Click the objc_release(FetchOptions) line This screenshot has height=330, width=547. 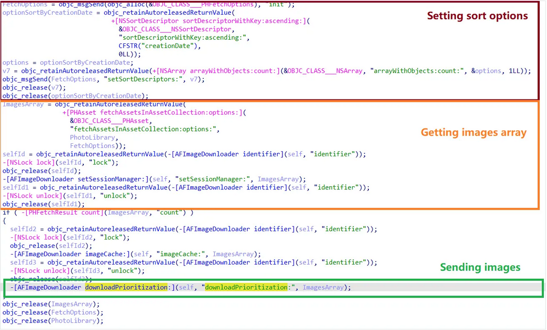tap(52, 312)
